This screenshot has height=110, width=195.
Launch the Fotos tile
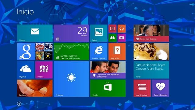(99, 33)
